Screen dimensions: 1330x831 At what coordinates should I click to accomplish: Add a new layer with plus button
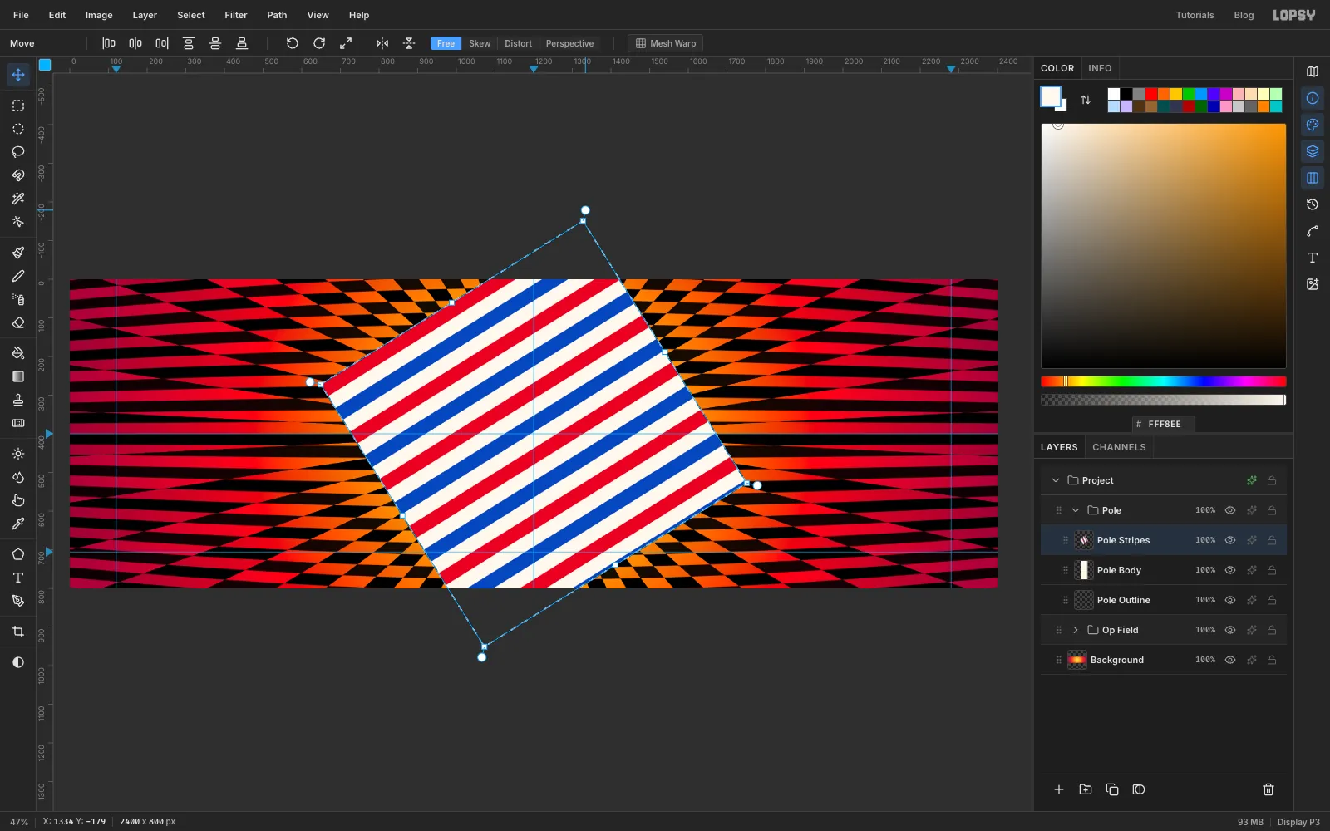coord(1059,789)
